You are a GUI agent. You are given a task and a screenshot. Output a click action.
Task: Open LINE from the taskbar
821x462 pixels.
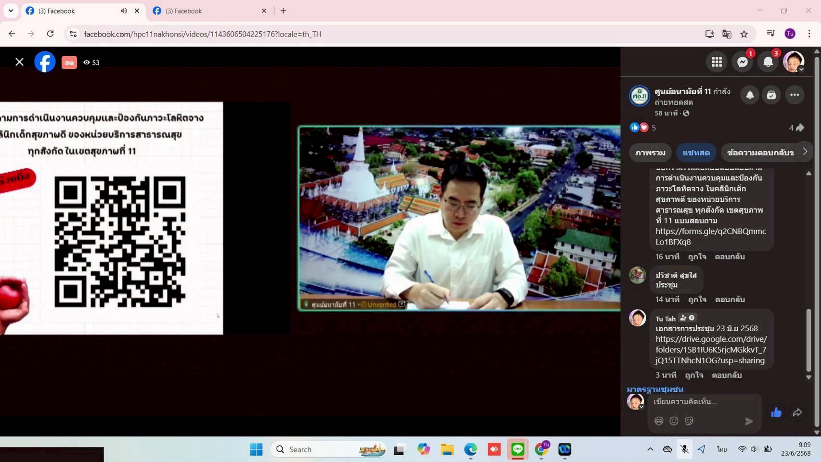coord(518,449)
